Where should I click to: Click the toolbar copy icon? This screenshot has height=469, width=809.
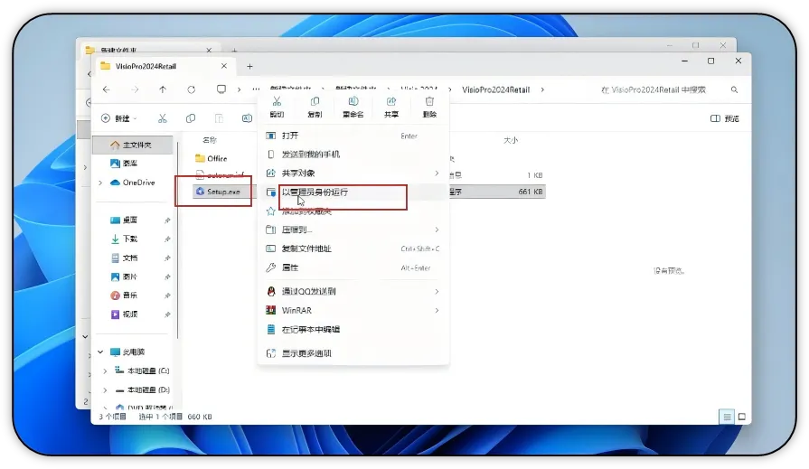click(x=191, y=118)
